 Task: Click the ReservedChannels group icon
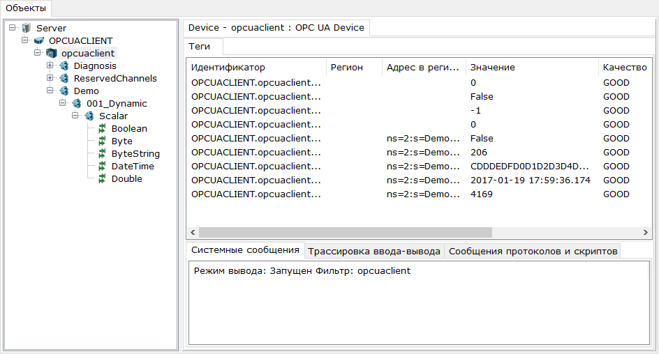[x=64, y=79]
